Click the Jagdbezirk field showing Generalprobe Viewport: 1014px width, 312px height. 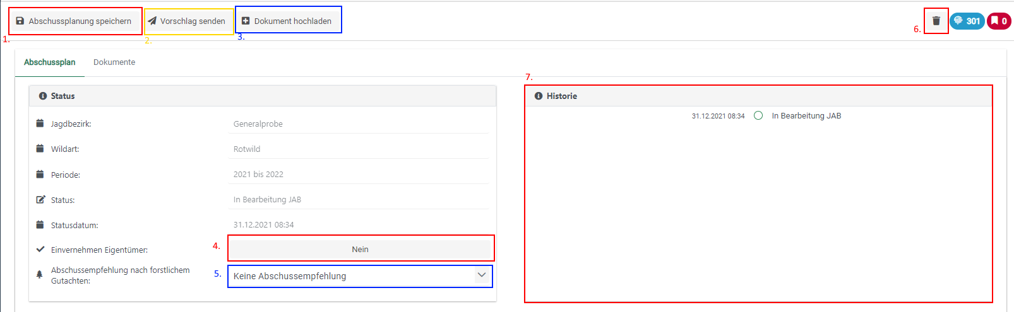[x=360, y=124]
